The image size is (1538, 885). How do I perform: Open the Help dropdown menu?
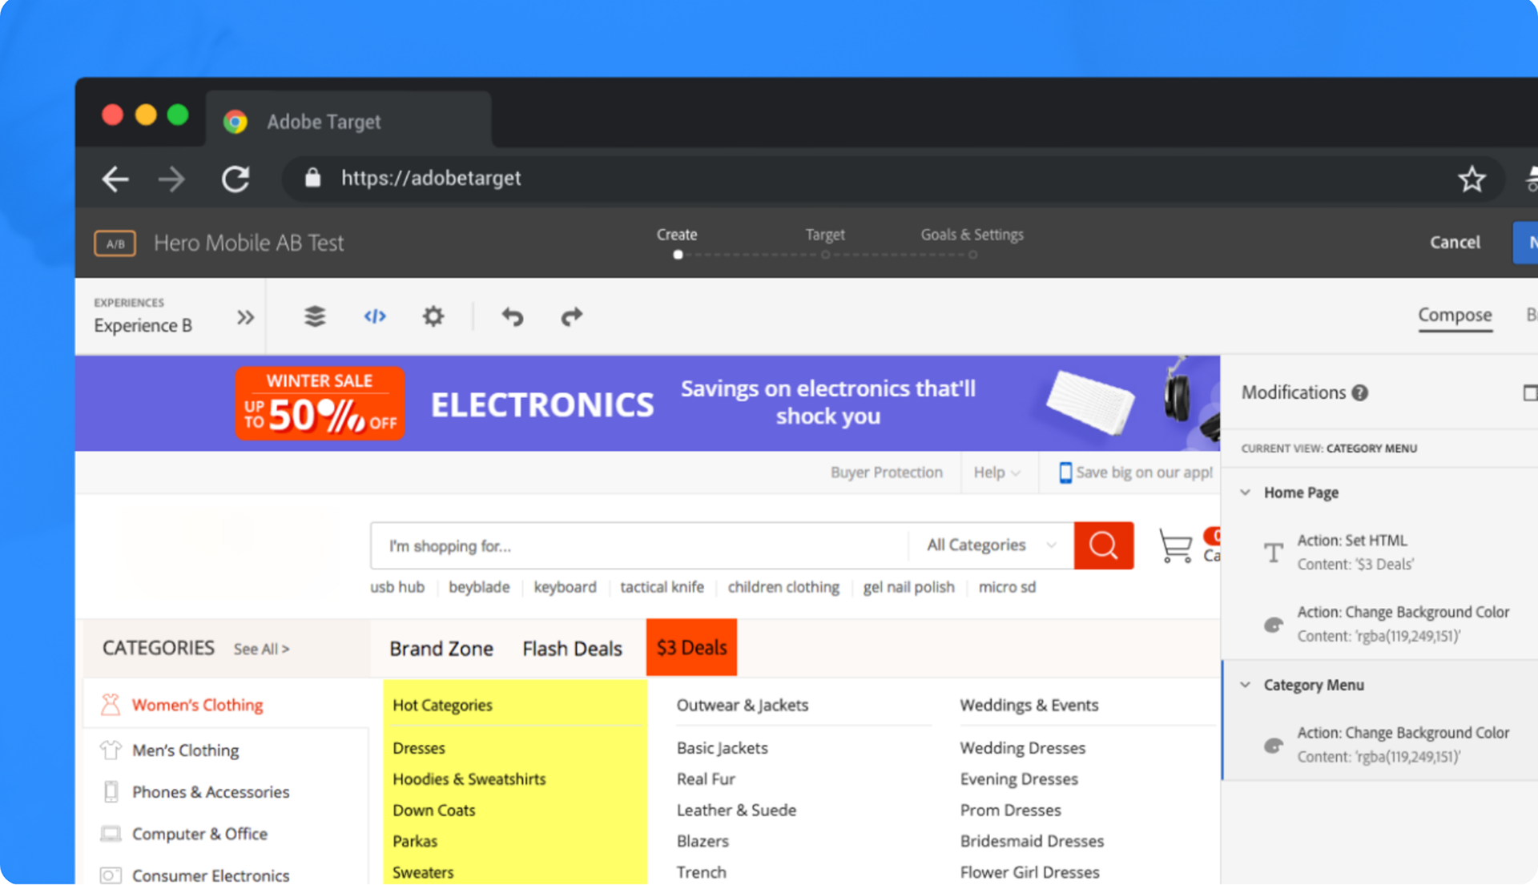[996, 473]
